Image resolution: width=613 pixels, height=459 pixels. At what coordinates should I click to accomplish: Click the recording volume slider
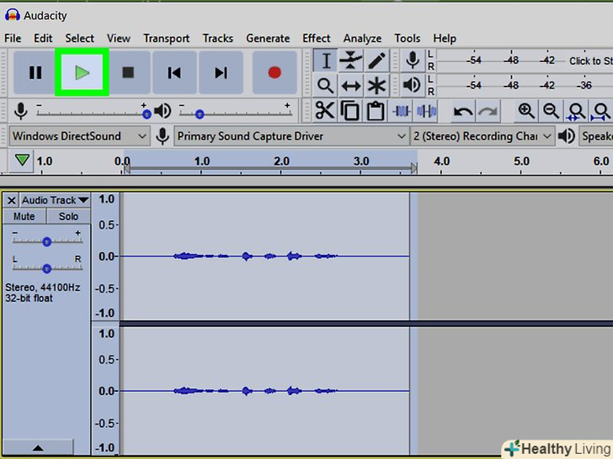tap(92, 113)
